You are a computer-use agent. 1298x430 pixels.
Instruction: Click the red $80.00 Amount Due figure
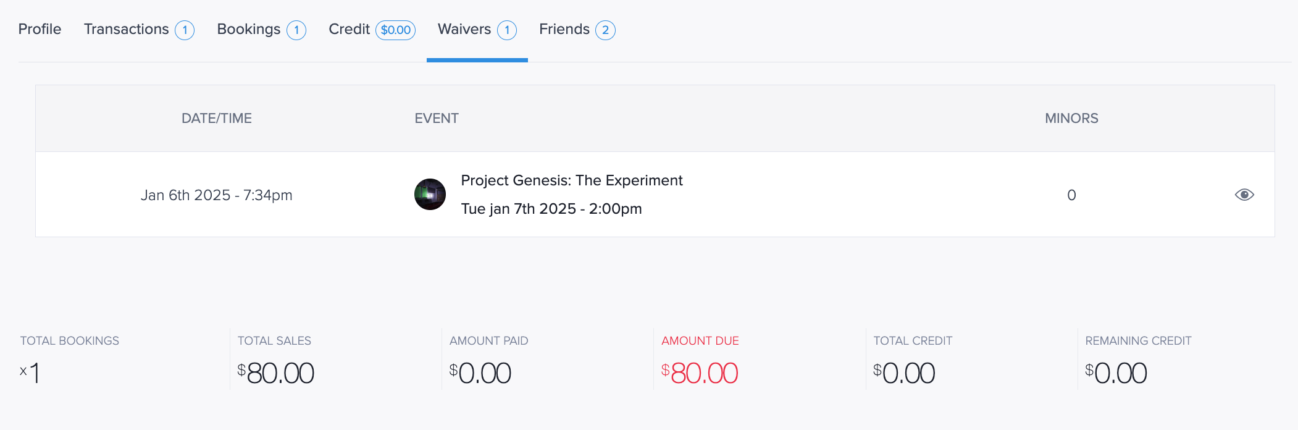pyautogui.click(x=700, y=373)
